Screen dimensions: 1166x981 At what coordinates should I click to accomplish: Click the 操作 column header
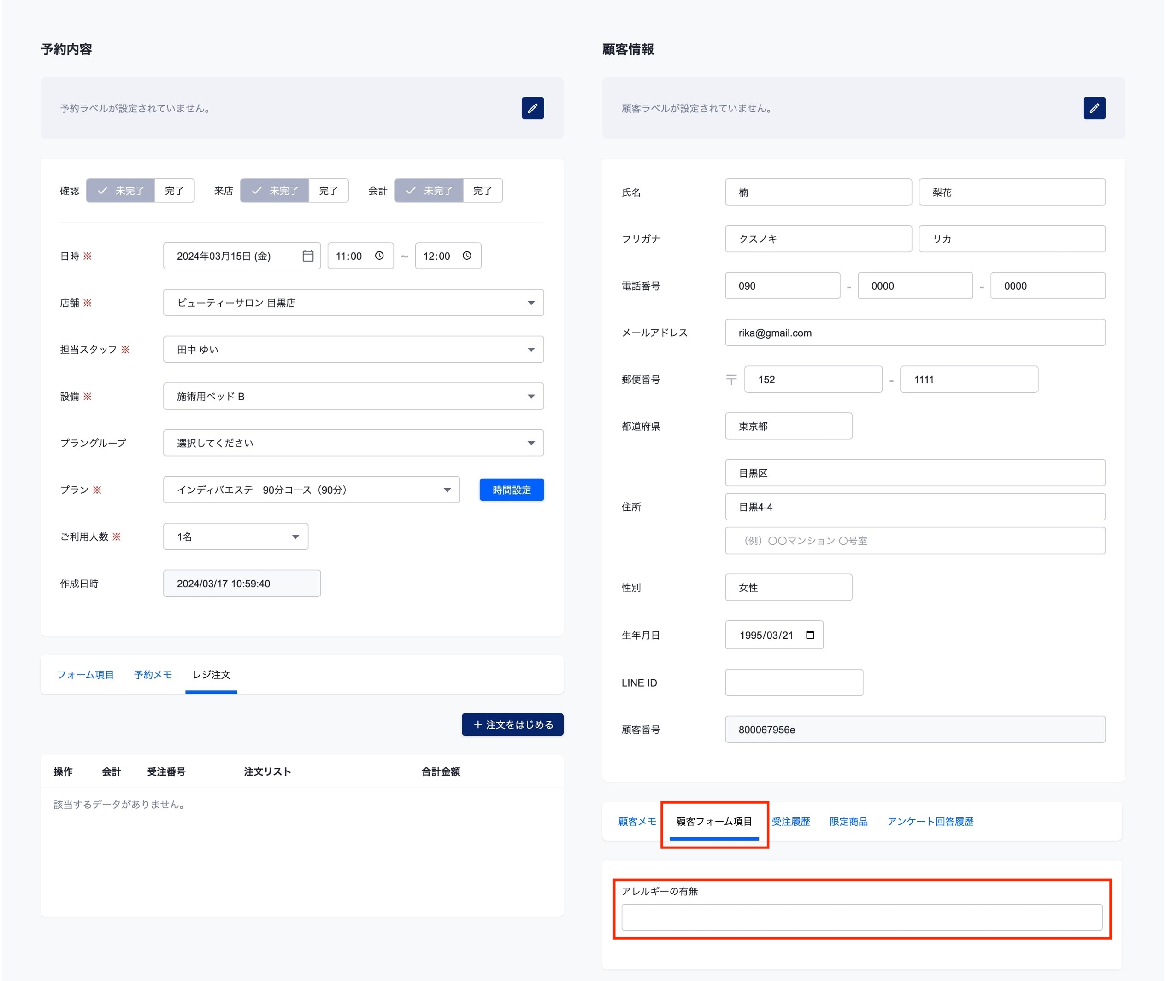[x=63, y=771]
